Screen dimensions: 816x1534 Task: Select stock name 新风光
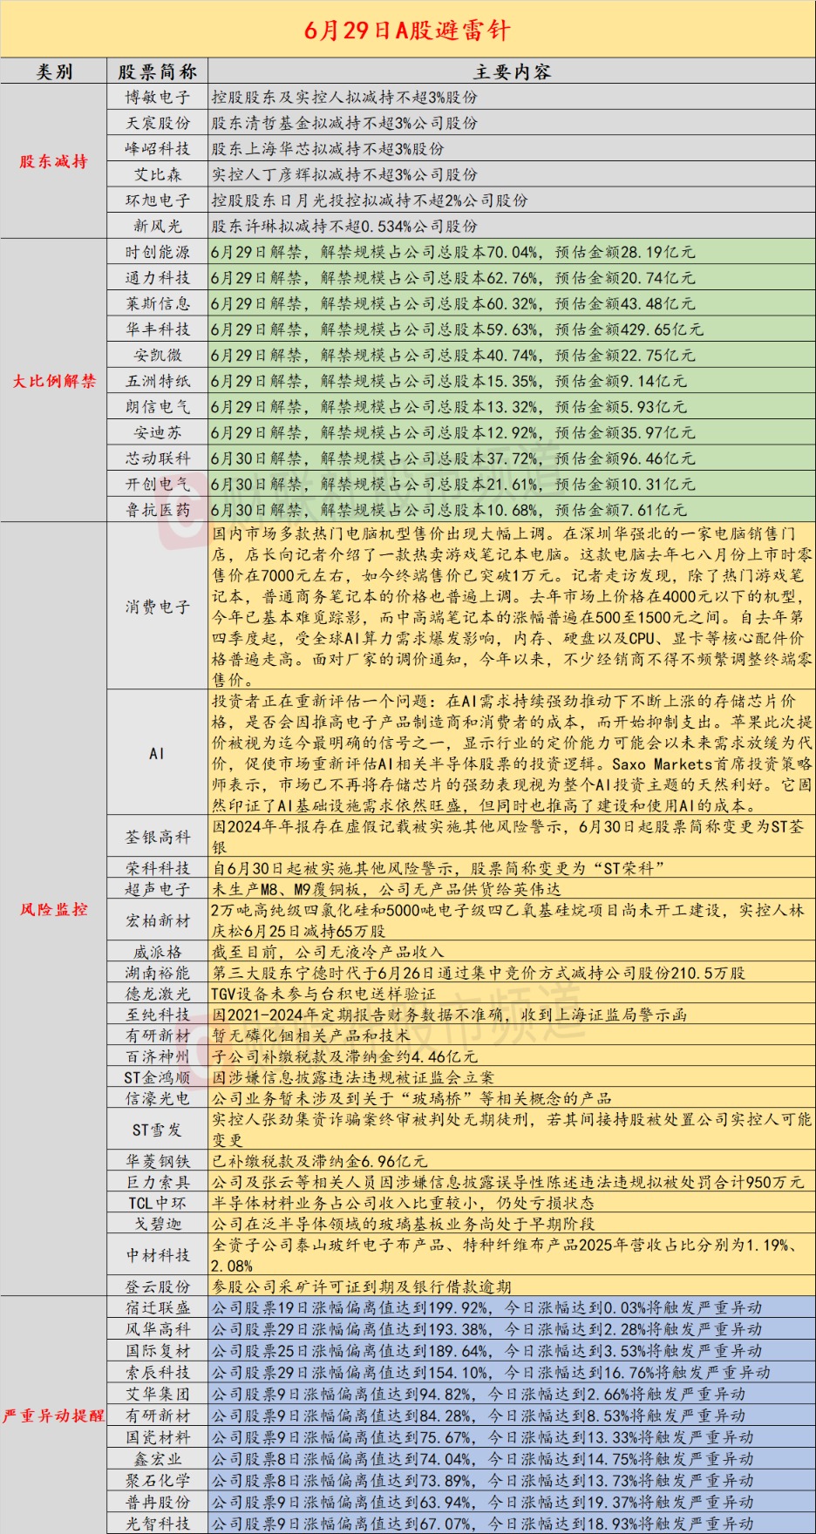[158, 226]
